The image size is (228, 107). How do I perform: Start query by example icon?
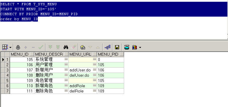click(83, 47)
